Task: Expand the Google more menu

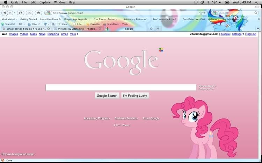Action: point(74,34)
